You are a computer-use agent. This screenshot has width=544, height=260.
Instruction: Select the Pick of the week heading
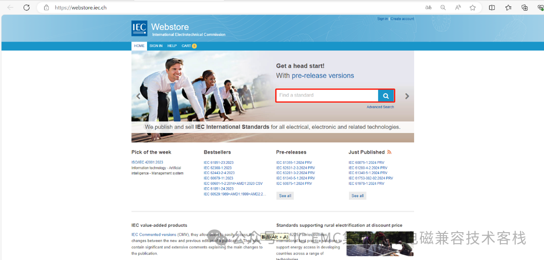tap(151, 152)
